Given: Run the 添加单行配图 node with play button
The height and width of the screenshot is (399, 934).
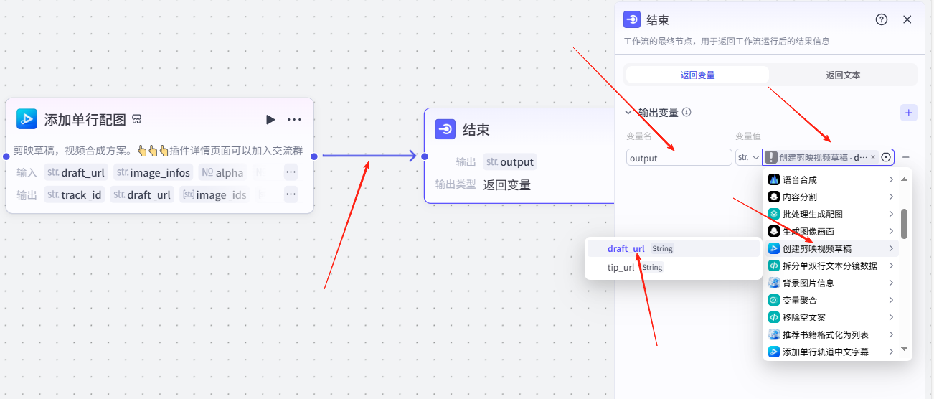Looking at the screenshot, I should [270, 120].
